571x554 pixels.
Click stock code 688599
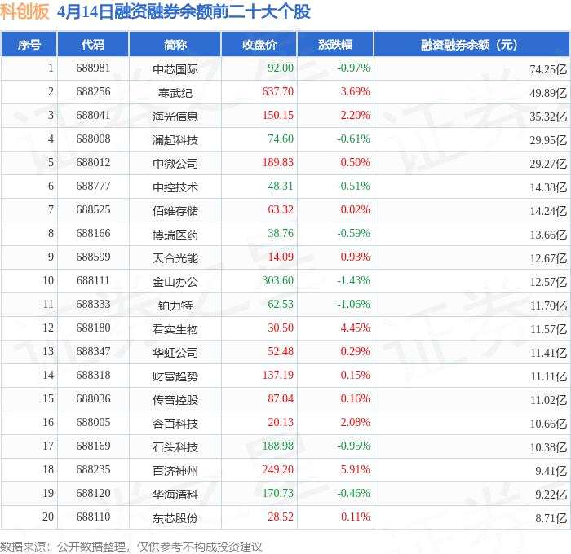(93, 257)
